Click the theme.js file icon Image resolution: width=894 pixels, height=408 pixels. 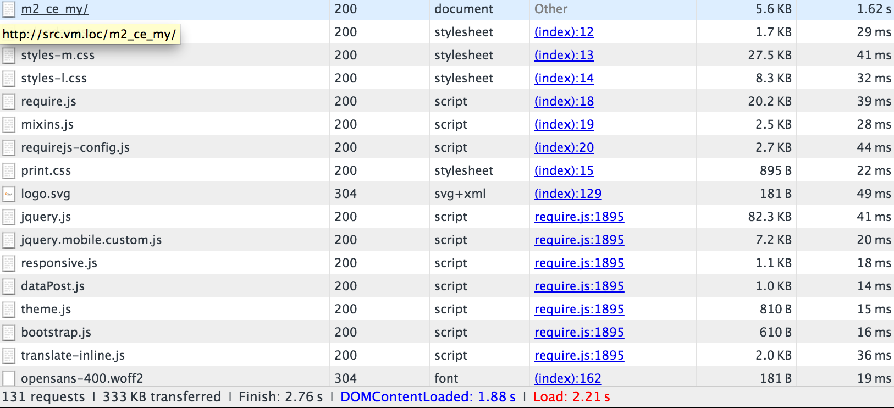point(9,309)
